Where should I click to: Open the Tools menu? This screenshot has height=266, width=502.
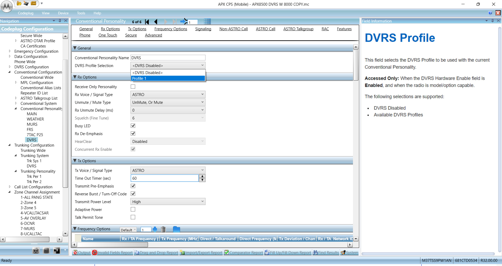[81, 13]
